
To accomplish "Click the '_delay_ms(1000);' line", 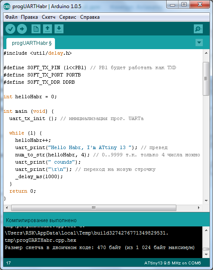I will 39,176.
